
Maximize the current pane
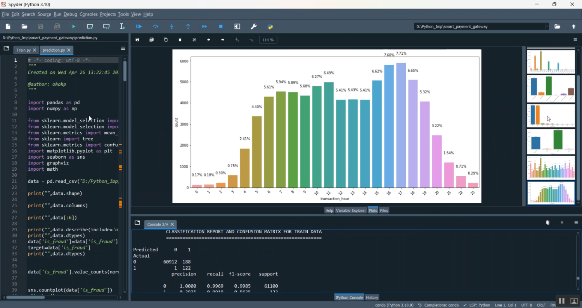(237, 26)
